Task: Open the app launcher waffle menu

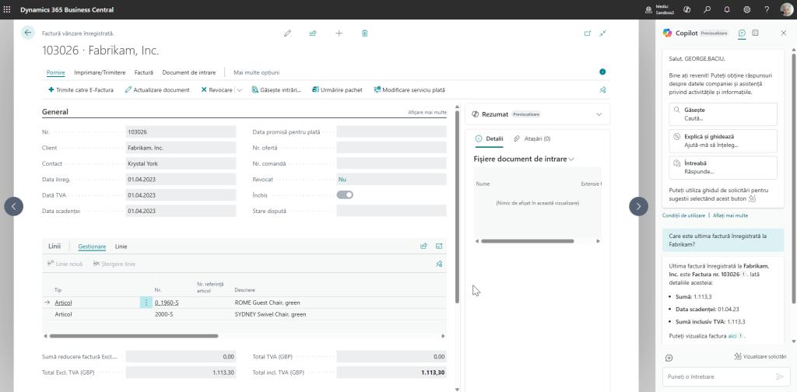Action: pyautogui.click(x=7, y=9)
